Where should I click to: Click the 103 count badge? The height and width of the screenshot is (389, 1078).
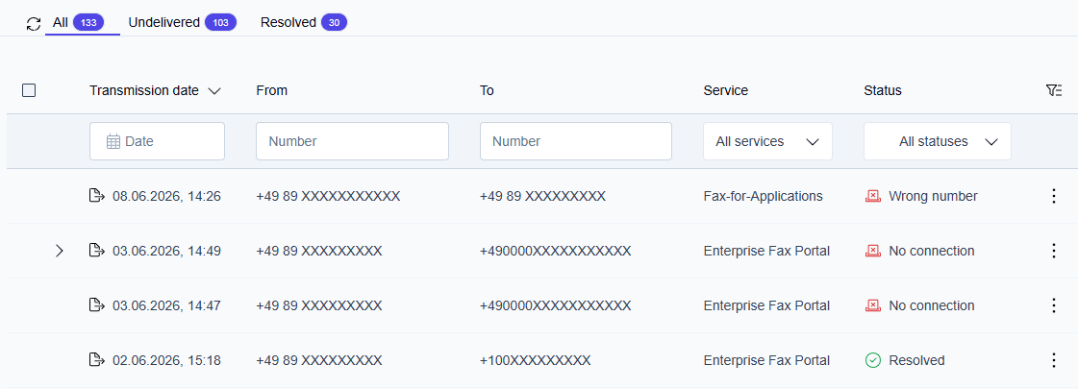220,23
